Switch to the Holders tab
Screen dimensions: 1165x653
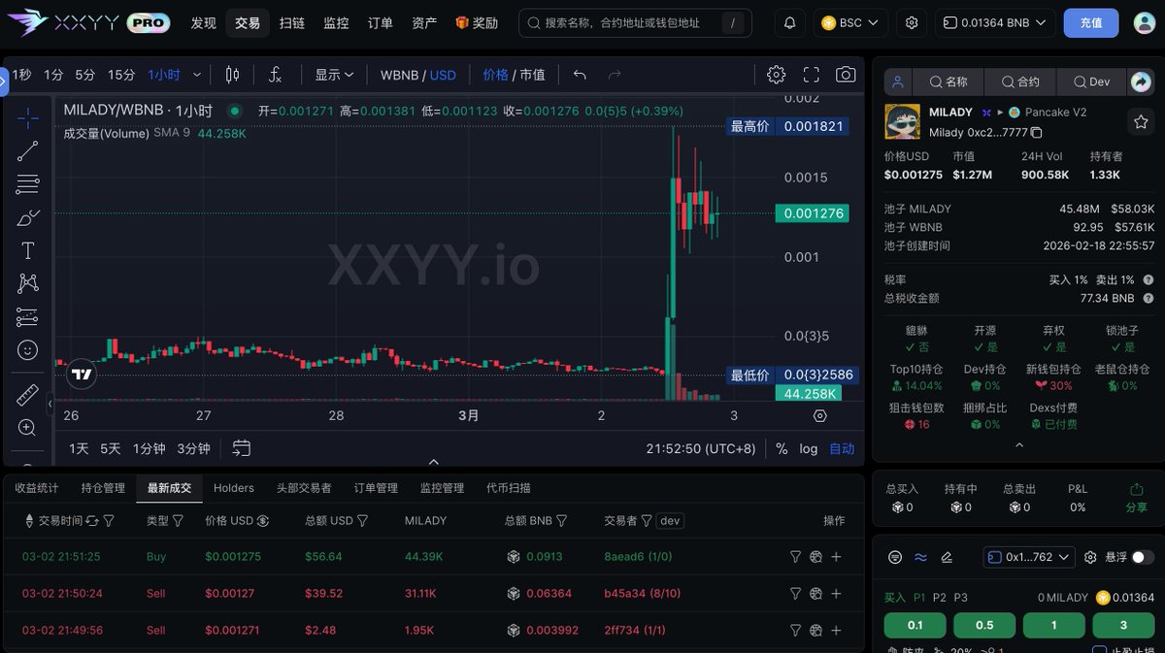[234, 488]
